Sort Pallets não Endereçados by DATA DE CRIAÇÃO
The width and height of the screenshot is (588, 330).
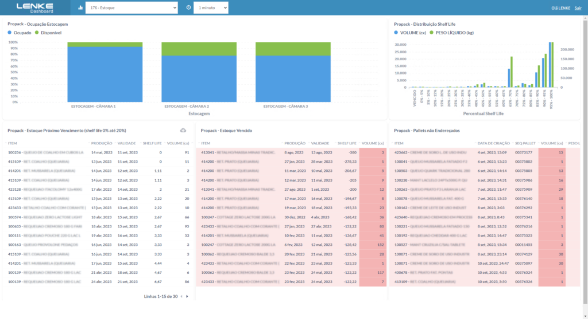pyautogui.click(x=493, y=143)
